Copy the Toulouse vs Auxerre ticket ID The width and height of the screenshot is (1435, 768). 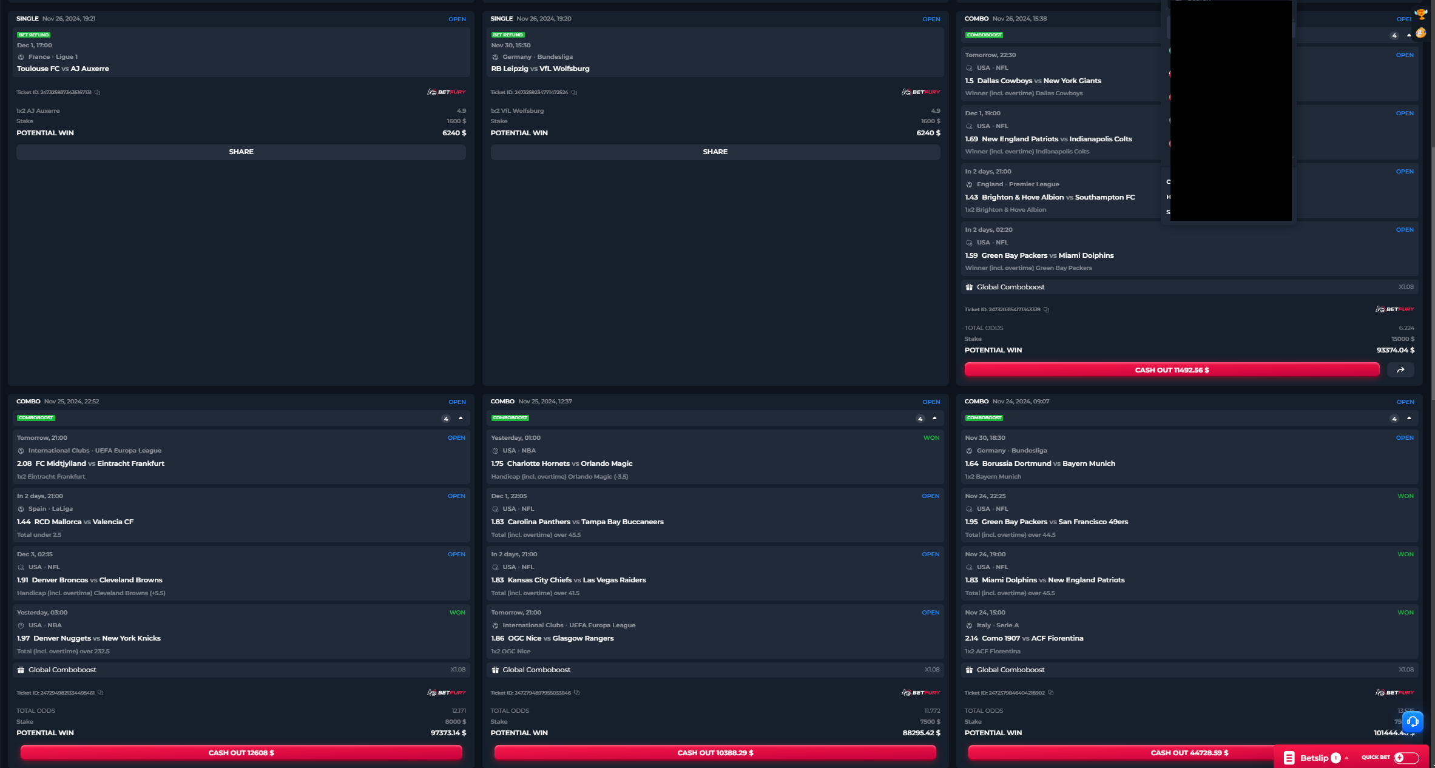click(97, 92)
